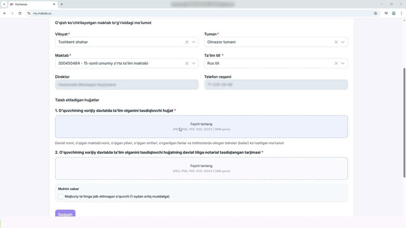Open the tab search dropdown arrow
The image size is (406, 228).
coord(4,4)
